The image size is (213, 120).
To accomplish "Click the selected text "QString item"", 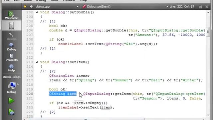I will [x=63, y=94].
